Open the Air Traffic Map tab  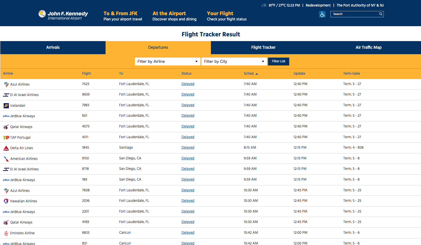(x=368, y=48)
